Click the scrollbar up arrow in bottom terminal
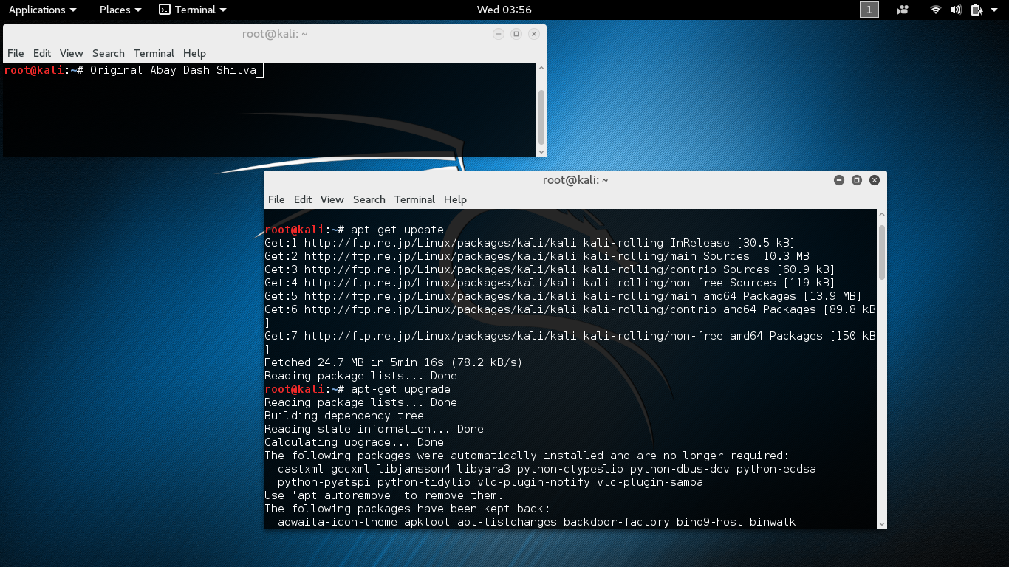1009x567 pixels. pyautogui.click(x=880, y=213)
